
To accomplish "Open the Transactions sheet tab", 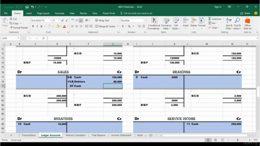I will pos(29,135).
